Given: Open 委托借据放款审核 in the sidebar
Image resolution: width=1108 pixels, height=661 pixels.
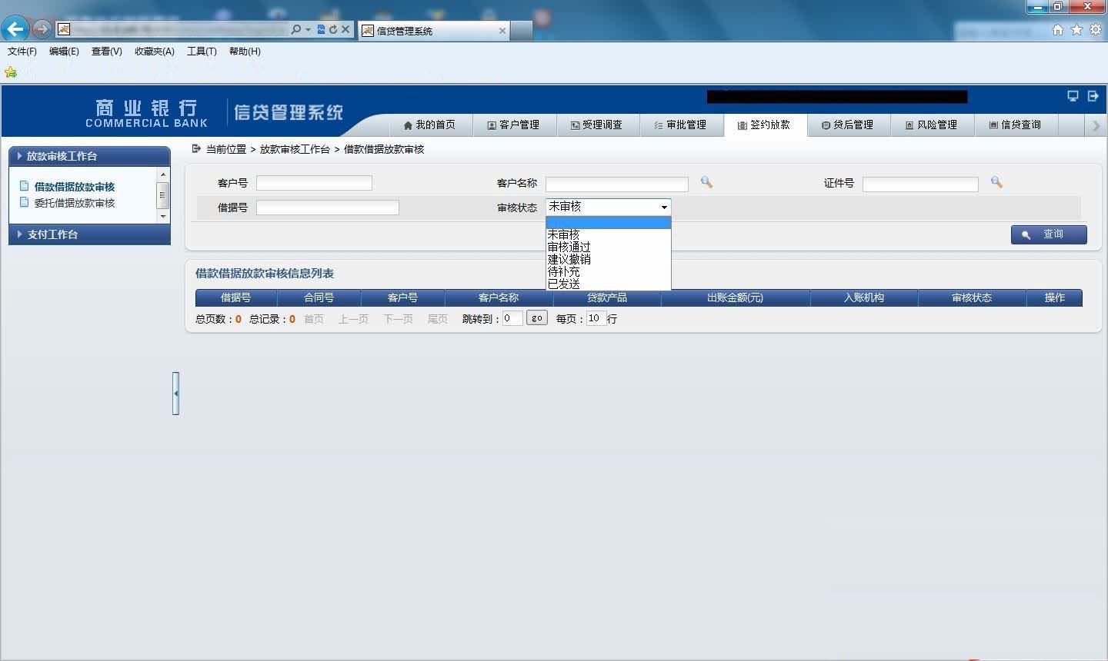Looking at the screenshot, I should (75, 203).
